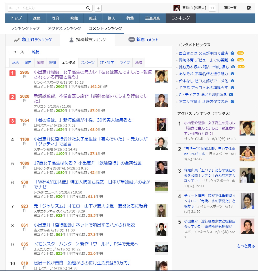Go to アクセスランキング sub-menu link
The image size is (258, 271).
64,28
